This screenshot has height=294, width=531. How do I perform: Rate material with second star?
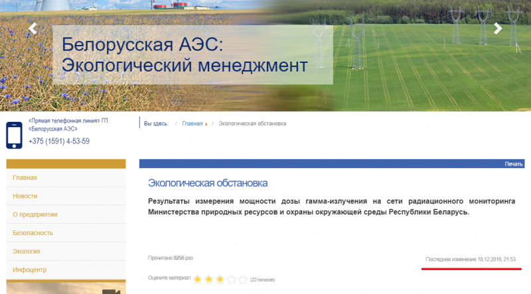click(209, 279)
